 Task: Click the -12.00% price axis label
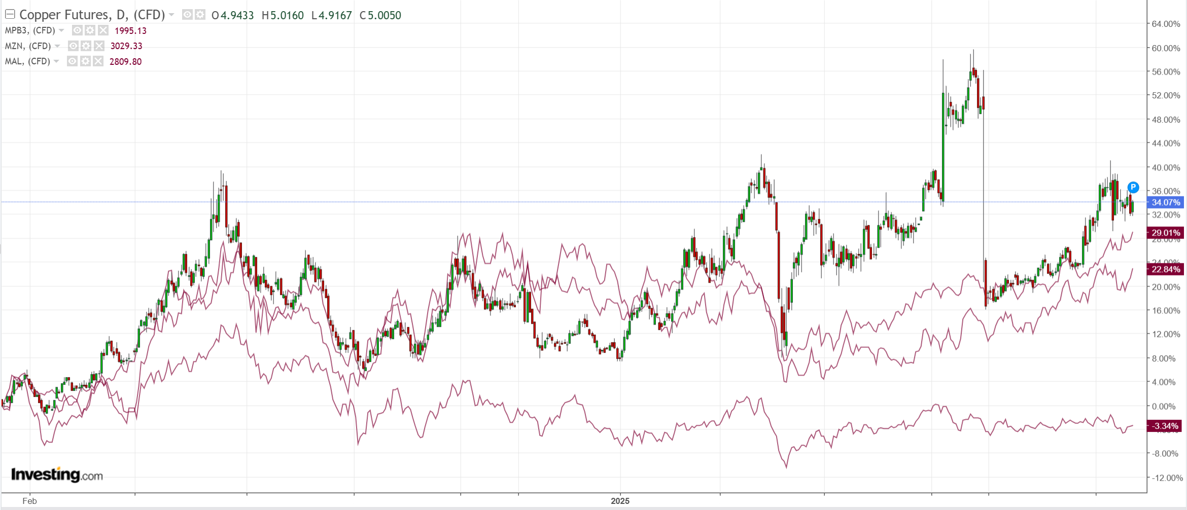tap(1167, 478)
